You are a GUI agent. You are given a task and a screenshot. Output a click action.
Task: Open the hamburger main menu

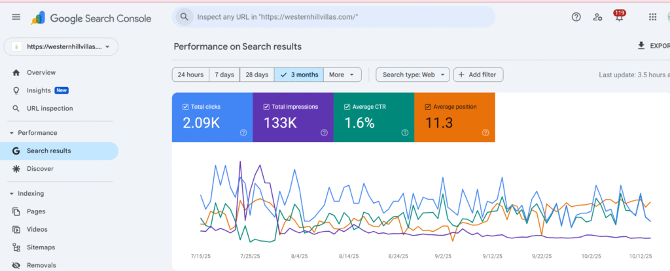click(16, 17)
